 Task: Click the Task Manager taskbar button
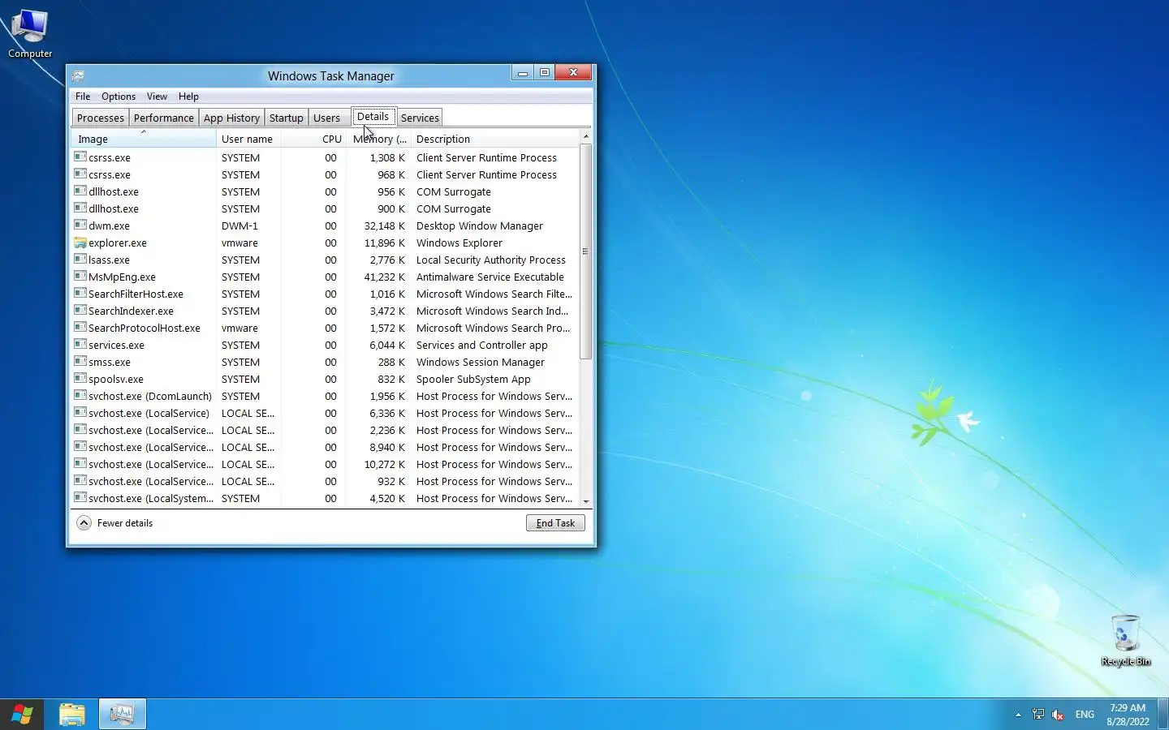(x=123, y=715)
